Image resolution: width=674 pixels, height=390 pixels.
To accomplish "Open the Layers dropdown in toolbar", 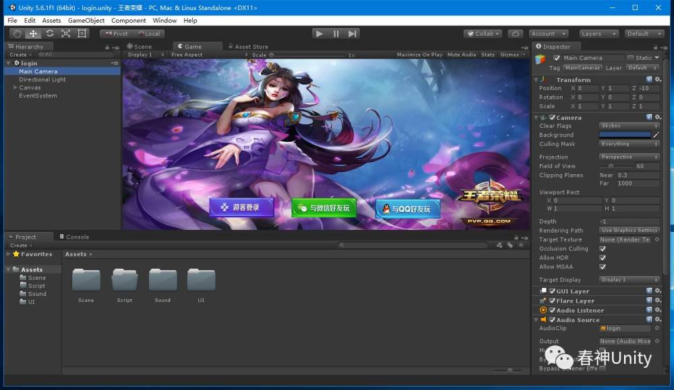I will [599, 34].
